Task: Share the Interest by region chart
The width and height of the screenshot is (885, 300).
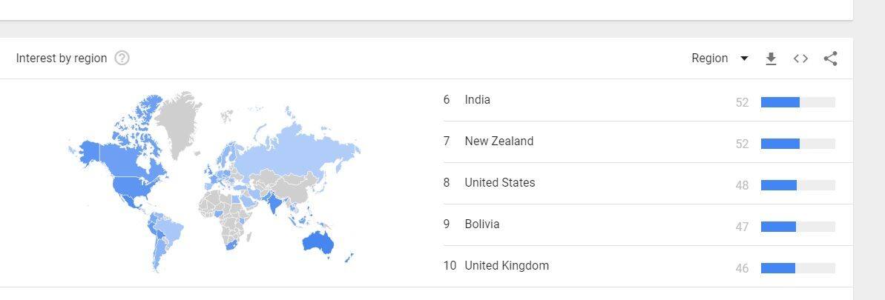Action: pos(830,59)
